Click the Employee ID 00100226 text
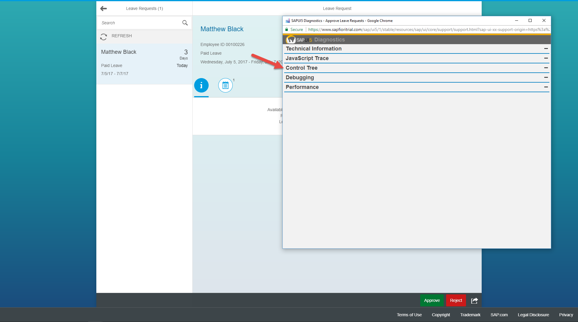 pyautogui.click(x=222, y=44)
